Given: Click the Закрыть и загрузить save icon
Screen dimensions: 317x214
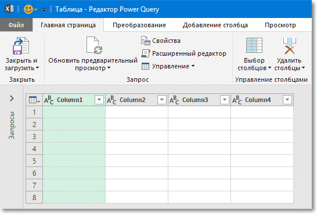Looking at the screenshot, I should coord(21,46).
